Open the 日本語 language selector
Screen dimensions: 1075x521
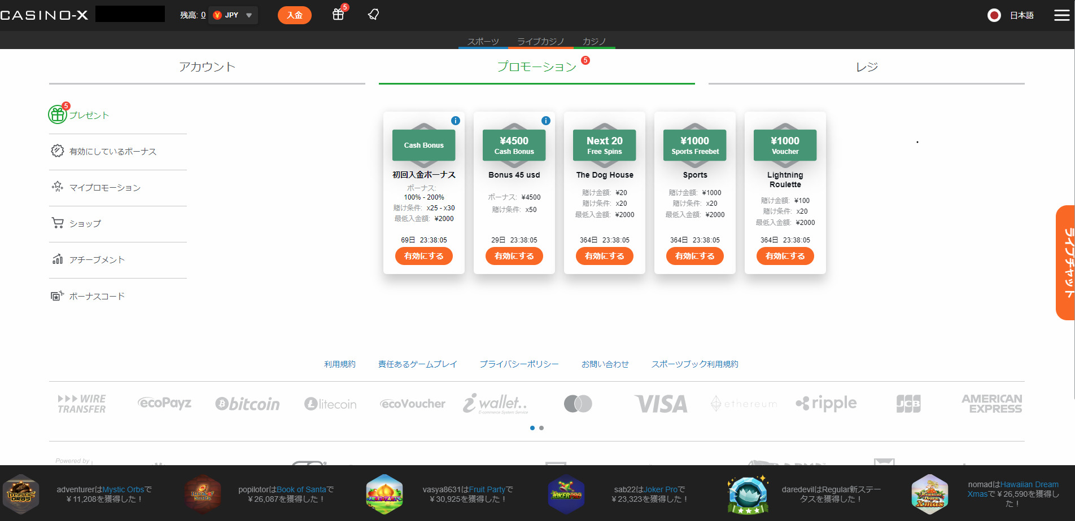[1021, 15]
